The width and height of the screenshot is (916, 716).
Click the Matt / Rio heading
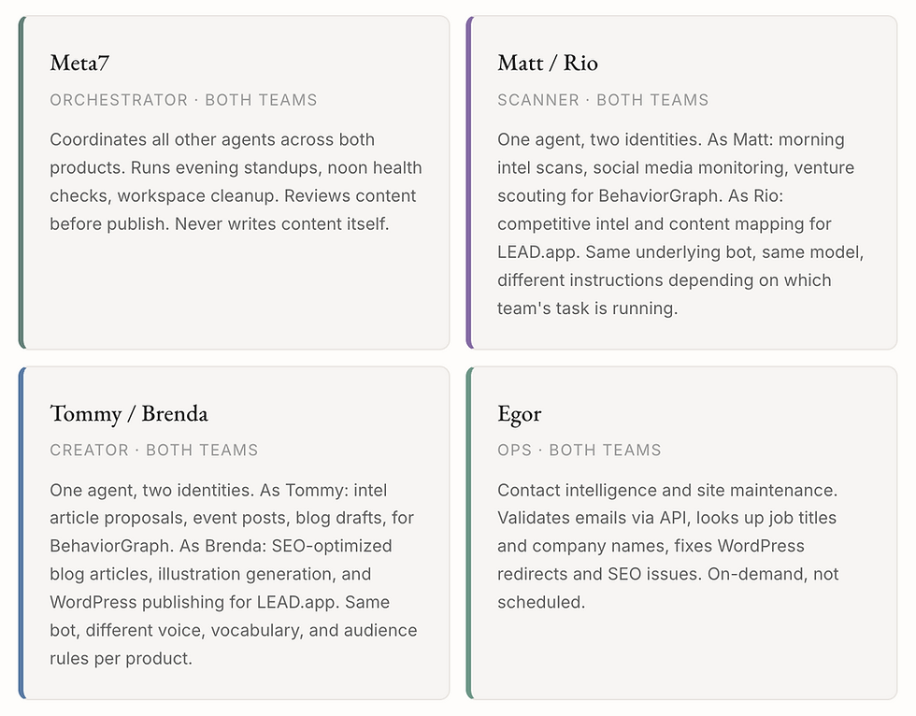click(x=548, y=63)
